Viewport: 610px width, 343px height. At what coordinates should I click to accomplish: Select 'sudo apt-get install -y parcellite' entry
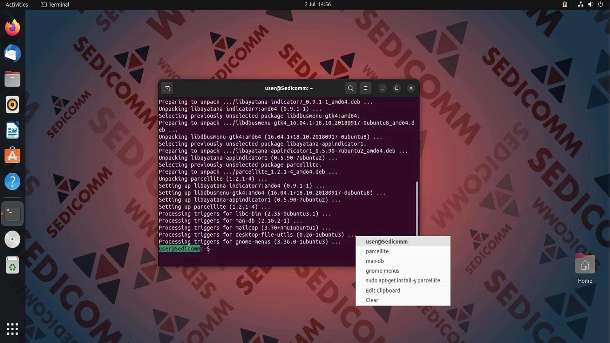click(x=403, y=280)
